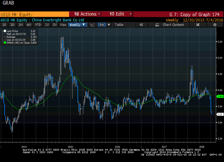This screenshot has width=224, height=162.
Task: Click the line chart type icon
Action: pyautogui.click(x=93, y=25)
